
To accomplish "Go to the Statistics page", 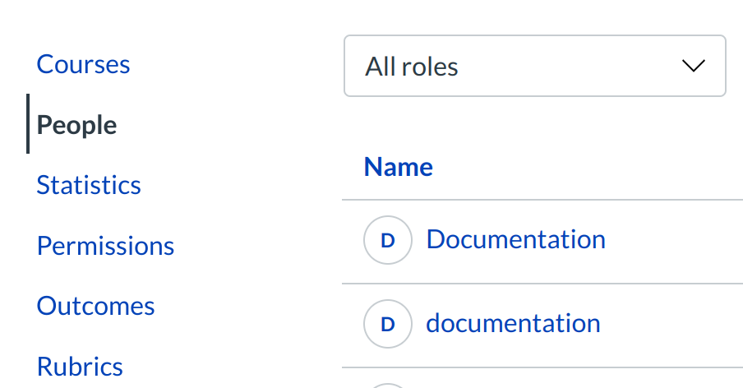I will (89, 185).
